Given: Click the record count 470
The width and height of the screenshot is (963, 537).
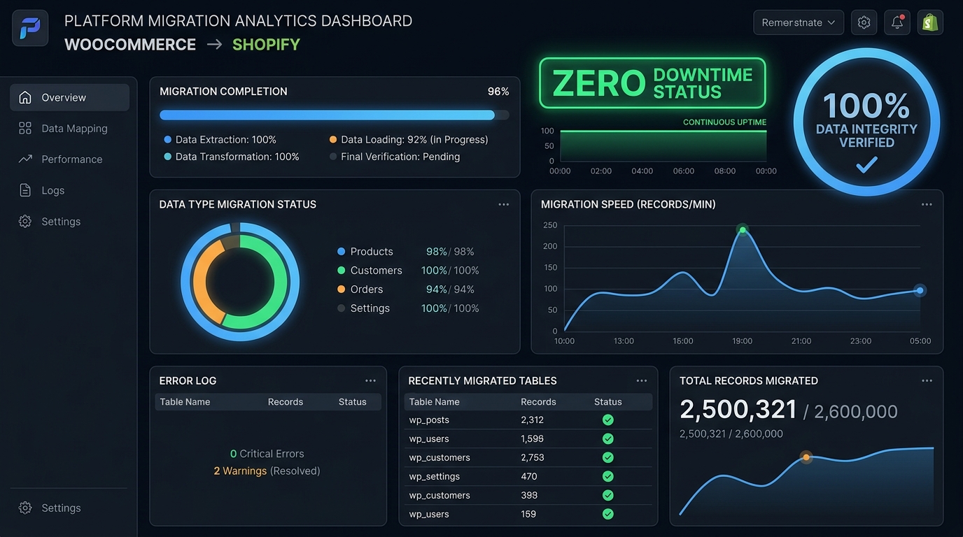Looking at the screenshot, I should pos(529,477).
